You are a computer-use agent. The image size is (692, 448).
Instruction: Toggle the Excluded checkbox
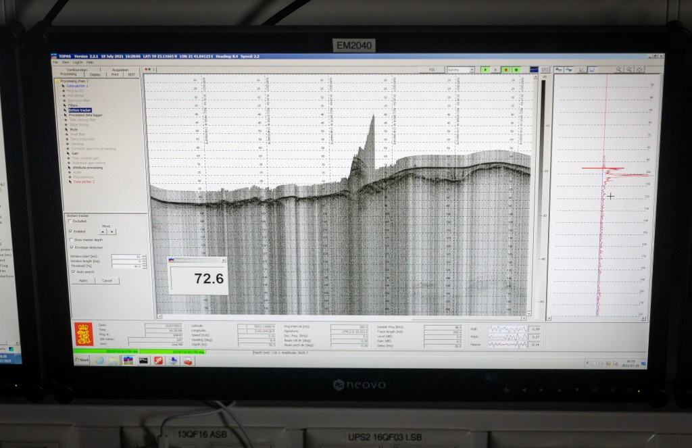(x=70, y=221)
